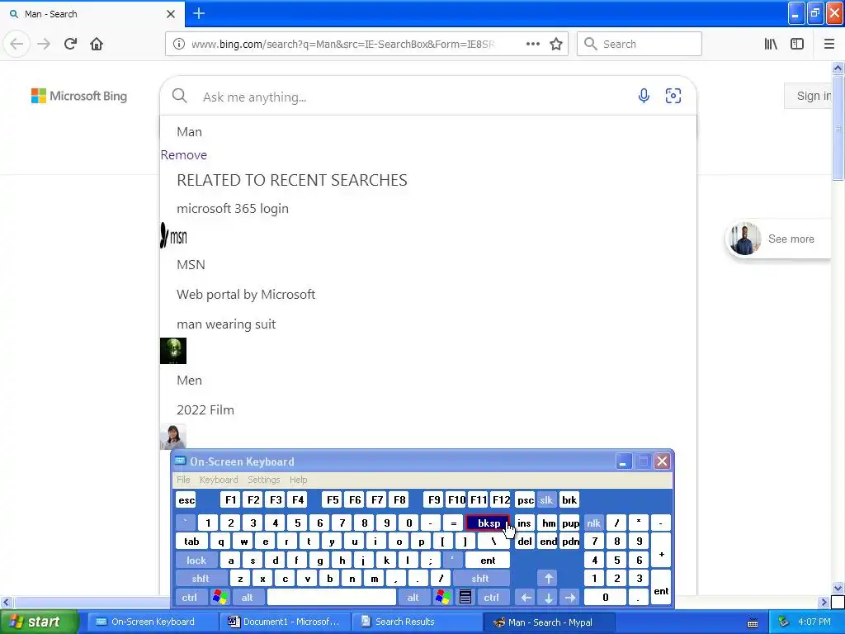Start voice search with the microphone icon
This screenshot has height=634, width=845.
pyautogui.click(x=644, y=96)
